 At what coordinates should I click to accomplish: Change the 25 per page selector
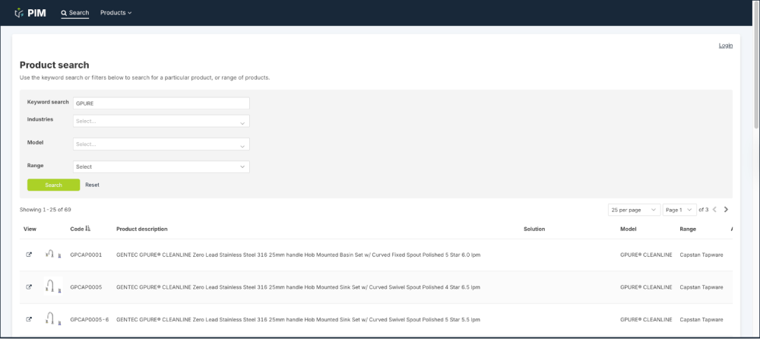click(634, 210)
